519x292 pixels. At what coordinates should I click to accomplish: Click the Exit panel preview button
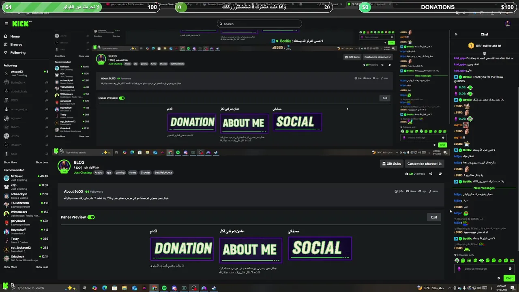[x=434, y=217]
